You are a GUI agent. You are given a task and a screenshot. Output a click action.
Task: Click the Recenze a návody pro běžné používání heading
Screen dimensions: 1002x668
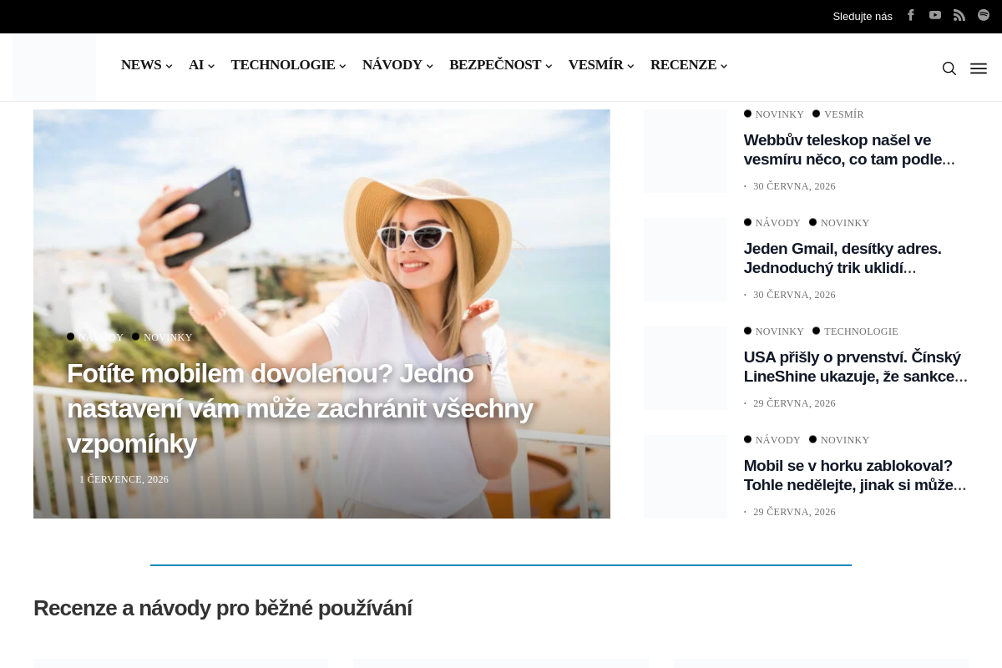pos(223,608)
